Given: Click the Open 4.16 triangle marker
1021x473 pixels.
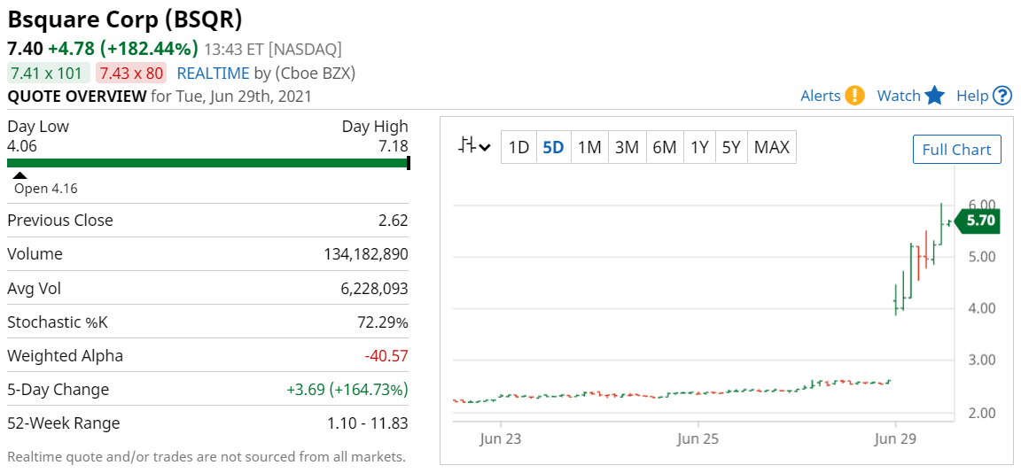Looking at the screenshot, I should 20,175.
